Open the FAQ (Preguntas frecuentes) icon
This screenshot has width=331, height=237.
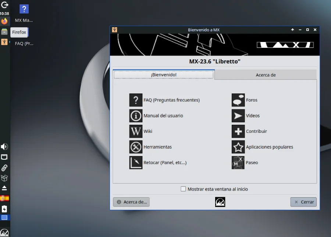136,100
